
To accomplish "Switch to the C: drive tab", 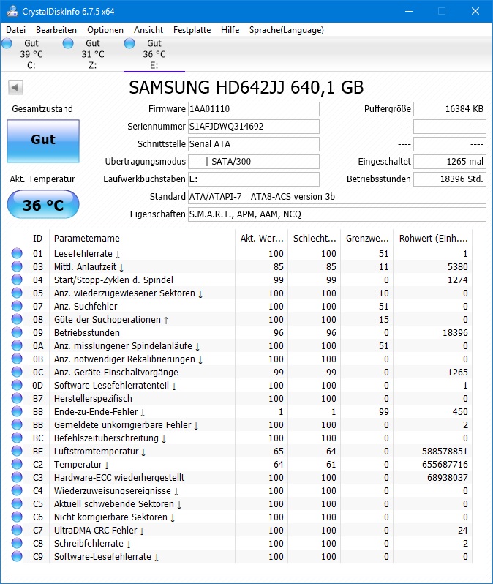I will (31, 54).
